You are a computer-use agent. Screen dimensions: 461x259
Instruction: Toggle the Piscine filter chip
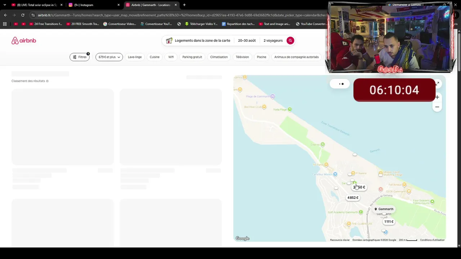261,57
